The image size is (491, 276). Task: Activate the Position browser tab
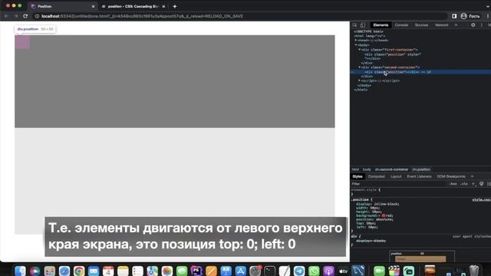(62, 6)
